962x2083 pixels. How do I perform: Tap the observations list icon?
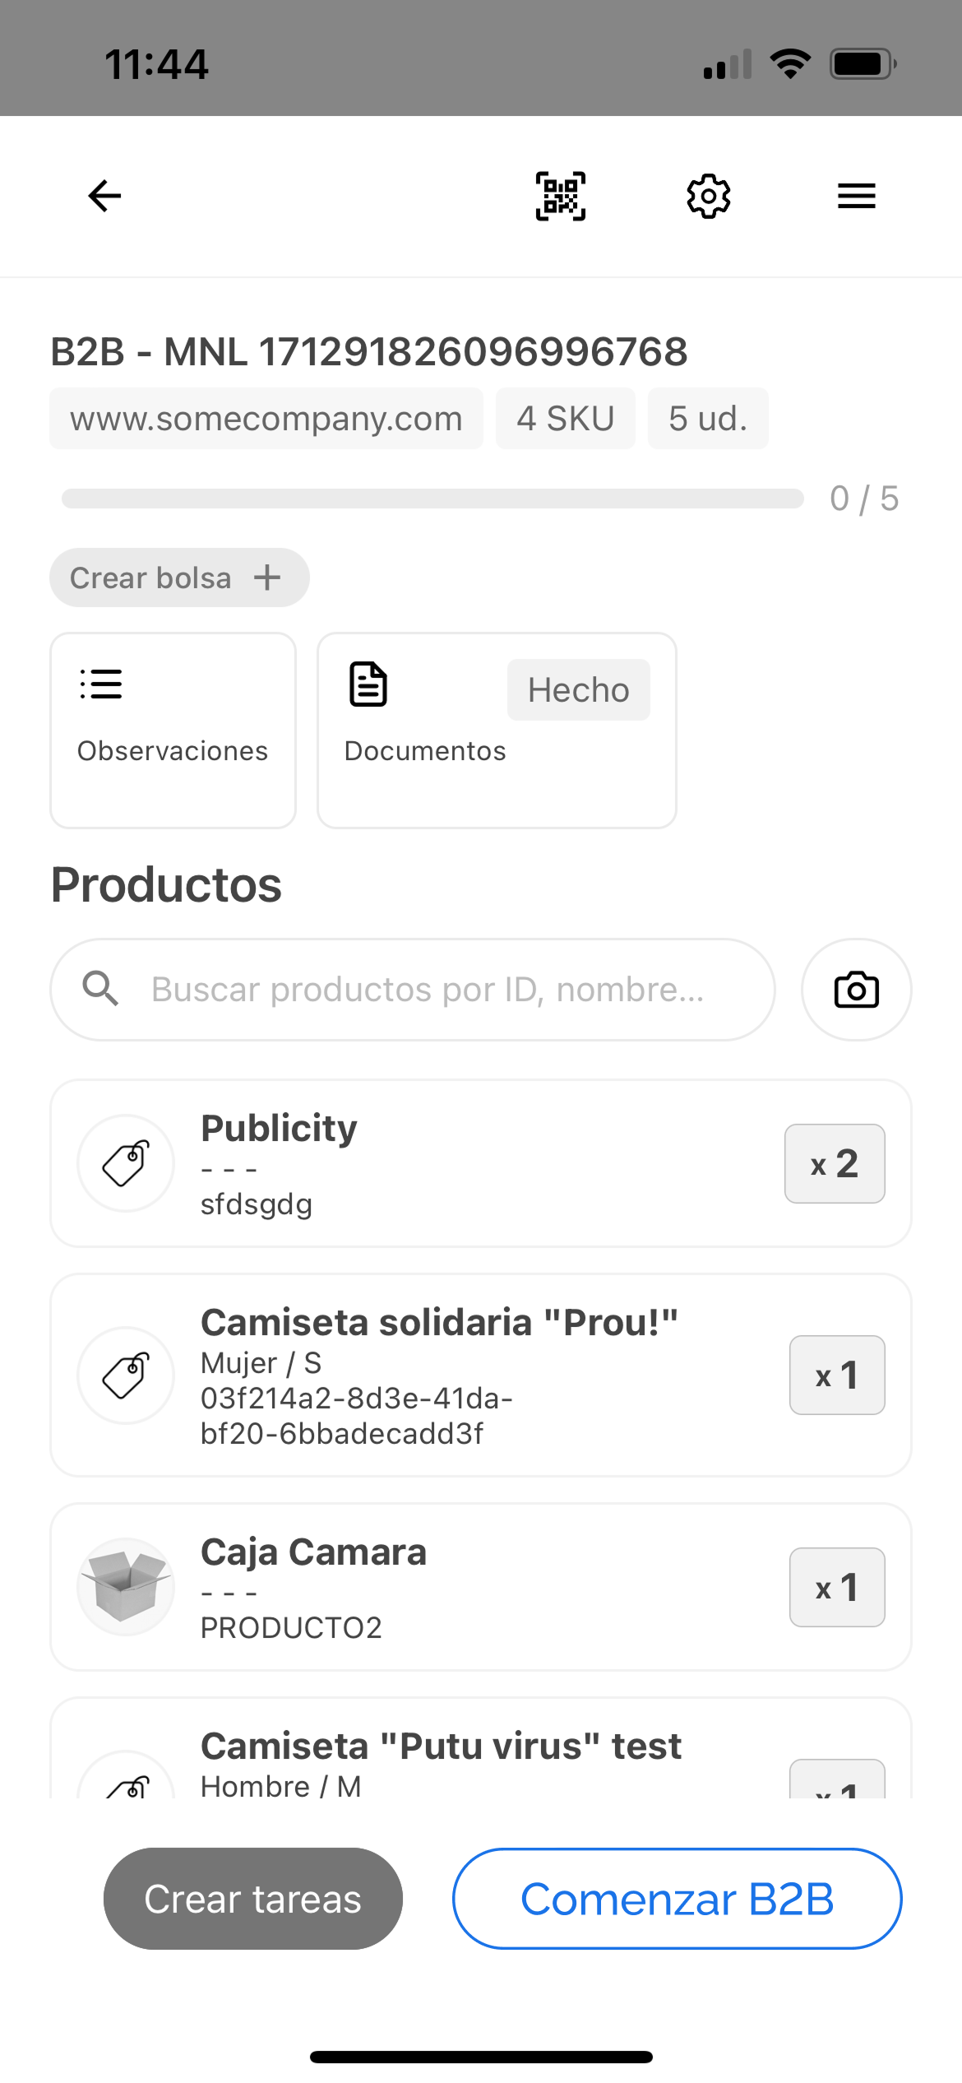101,684
